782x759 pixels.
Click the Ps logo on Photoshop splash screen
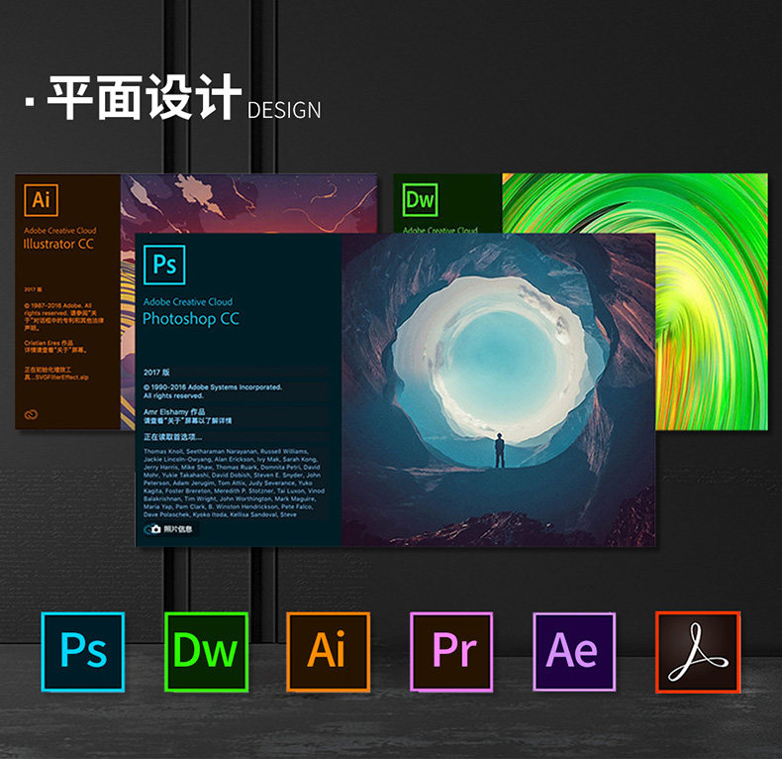[x=164, y=265]
